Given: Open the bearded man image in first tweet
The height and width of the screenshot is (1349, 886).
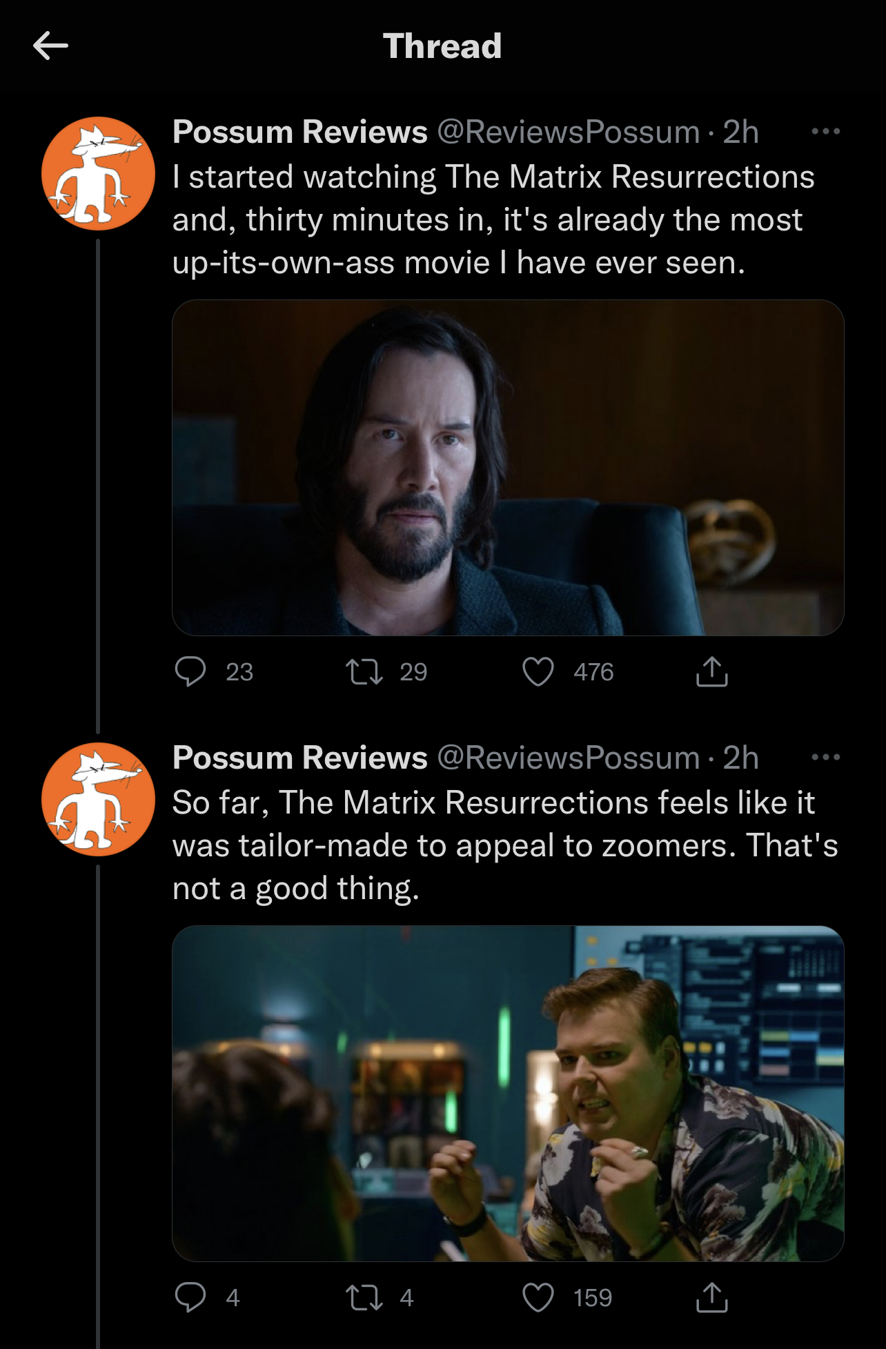Looking at the screenshot, I should [508, 468].
